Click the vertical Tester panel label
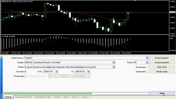 click(1, 96)
